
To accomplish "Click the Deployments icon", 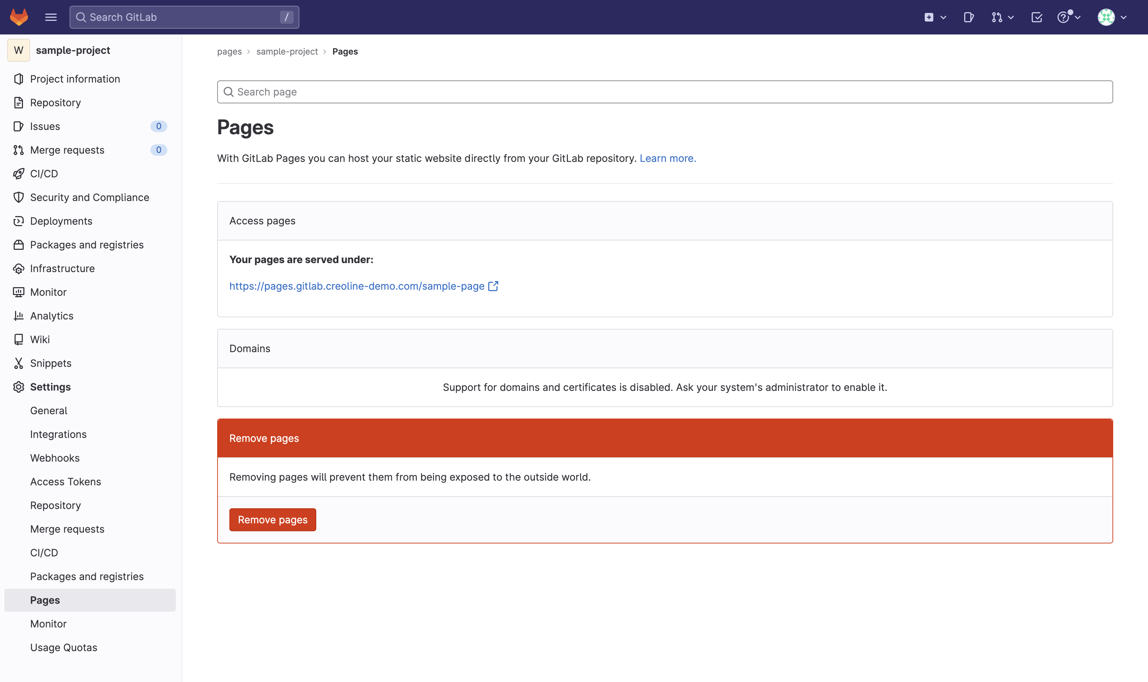I will [x=18, y=221].
